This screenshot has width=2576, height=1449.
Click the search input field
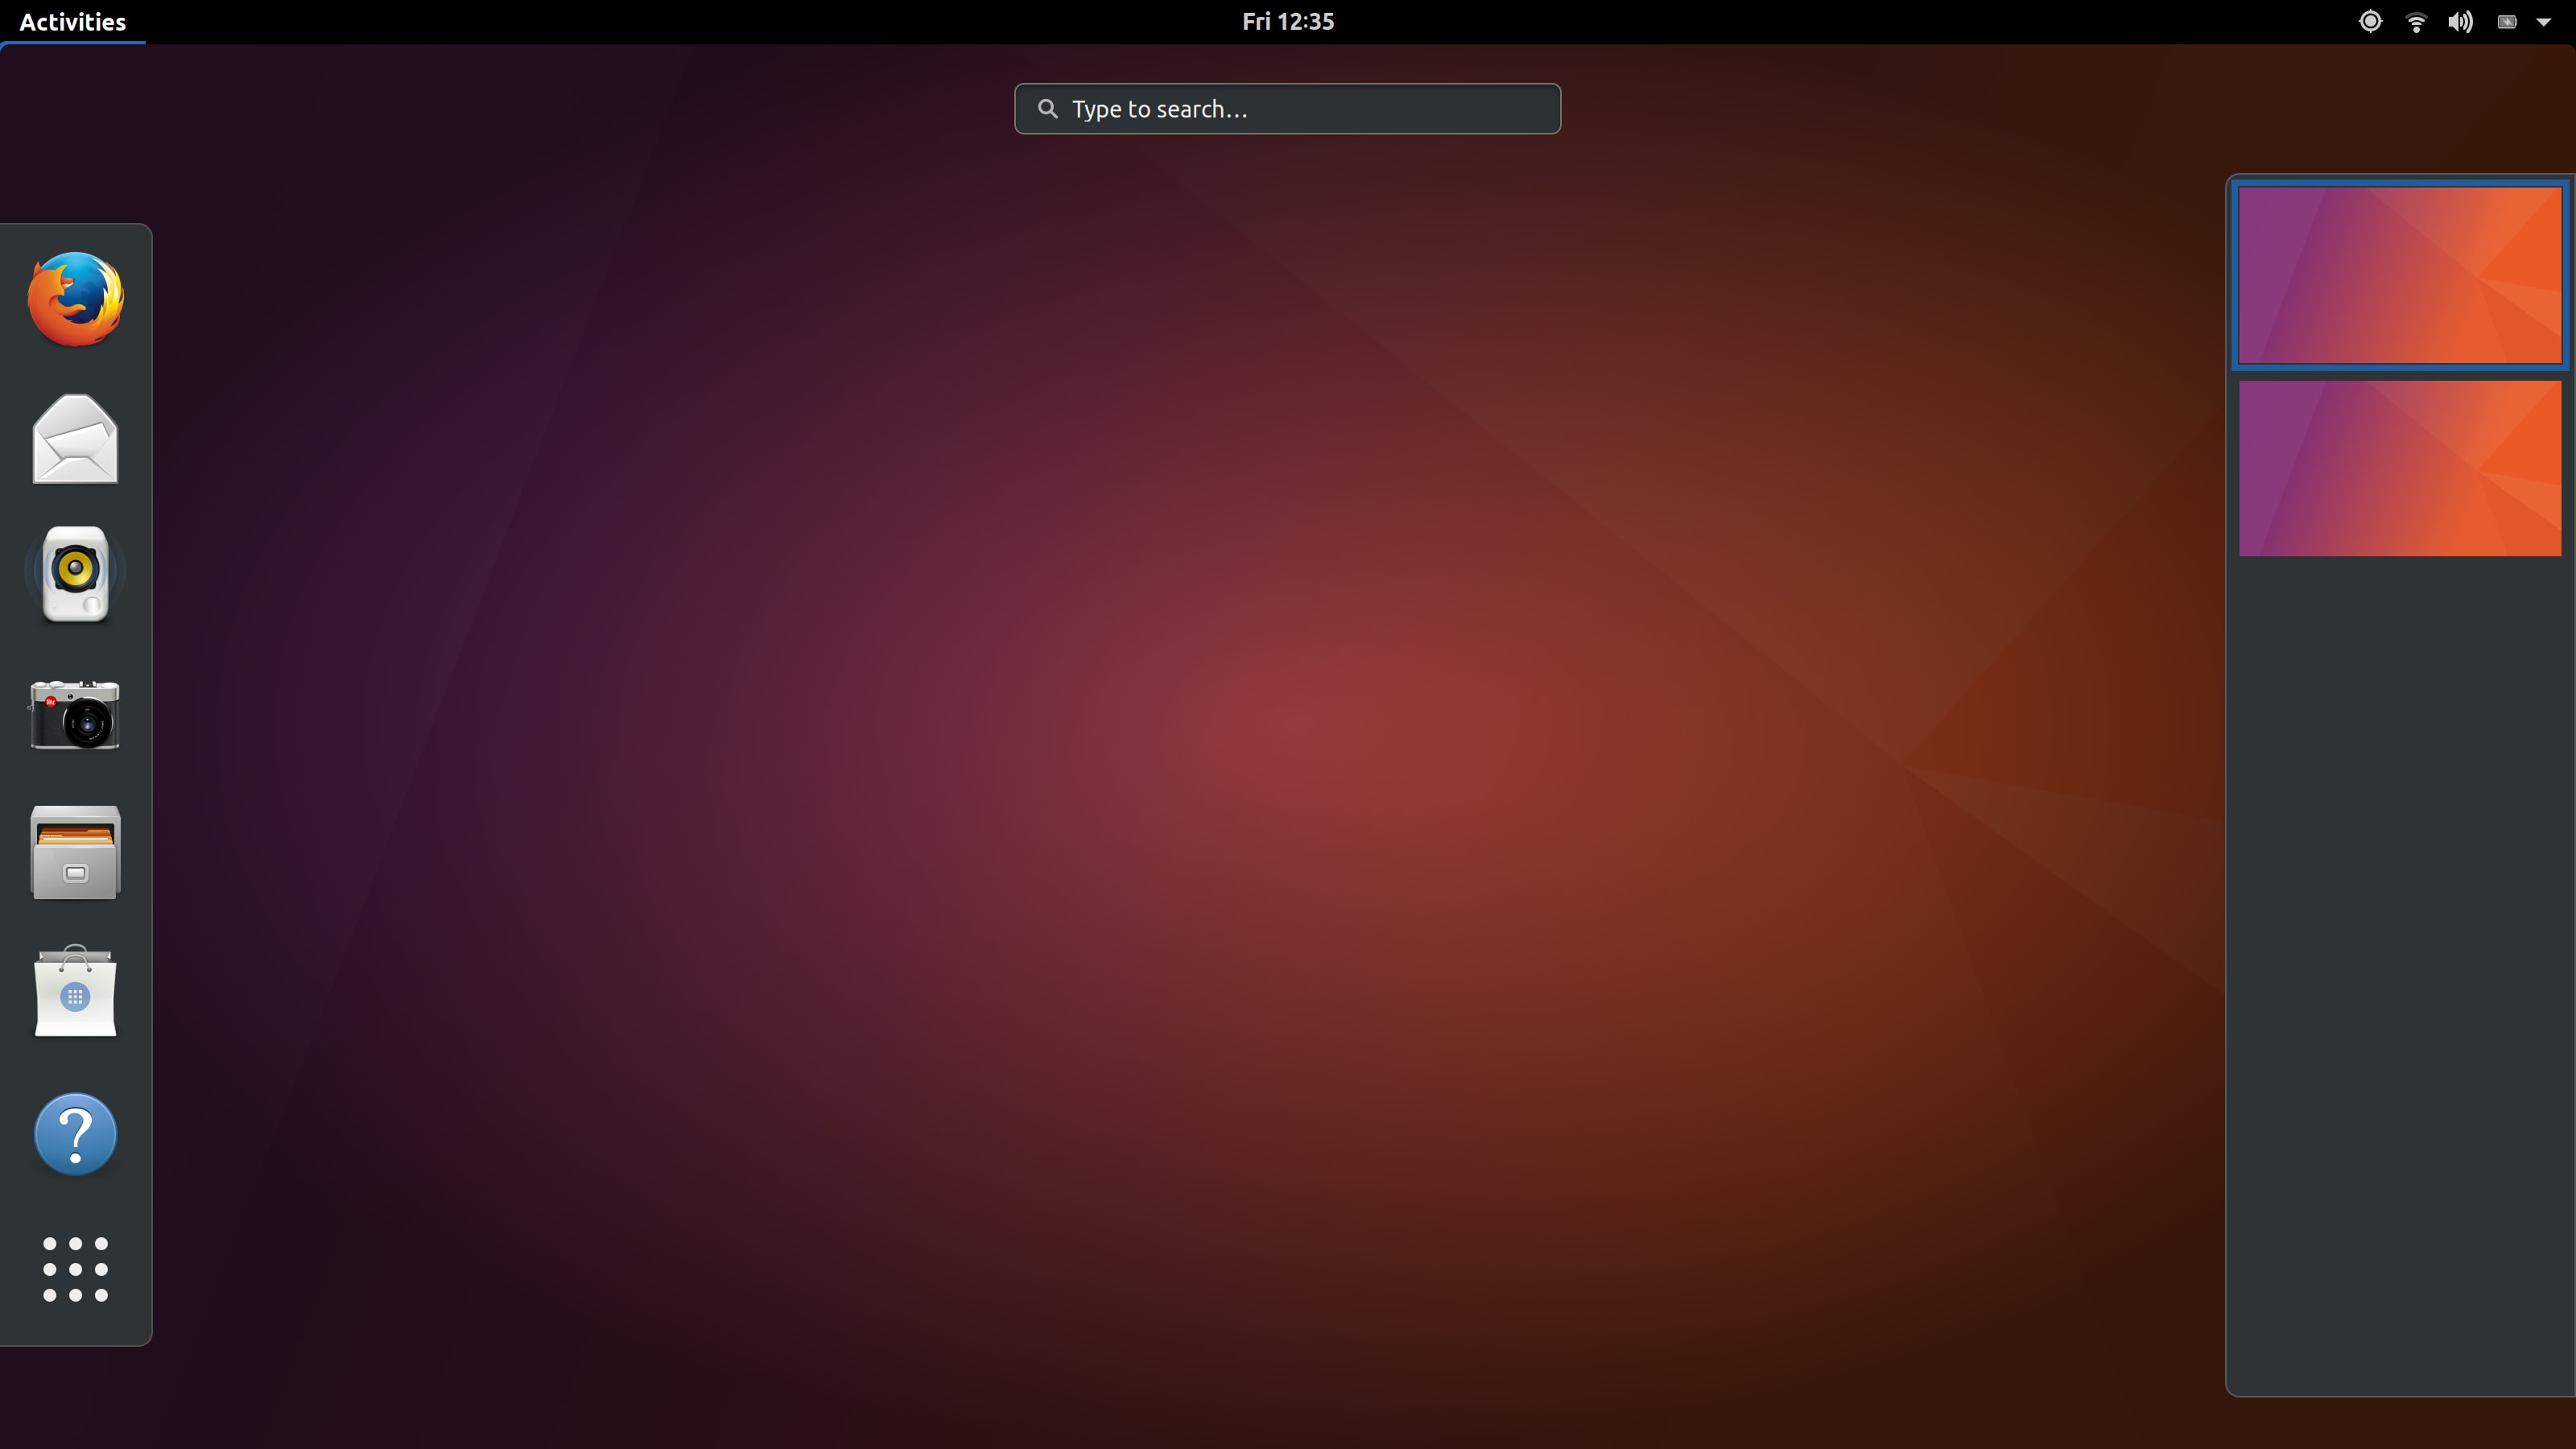tap(1287, 108)
